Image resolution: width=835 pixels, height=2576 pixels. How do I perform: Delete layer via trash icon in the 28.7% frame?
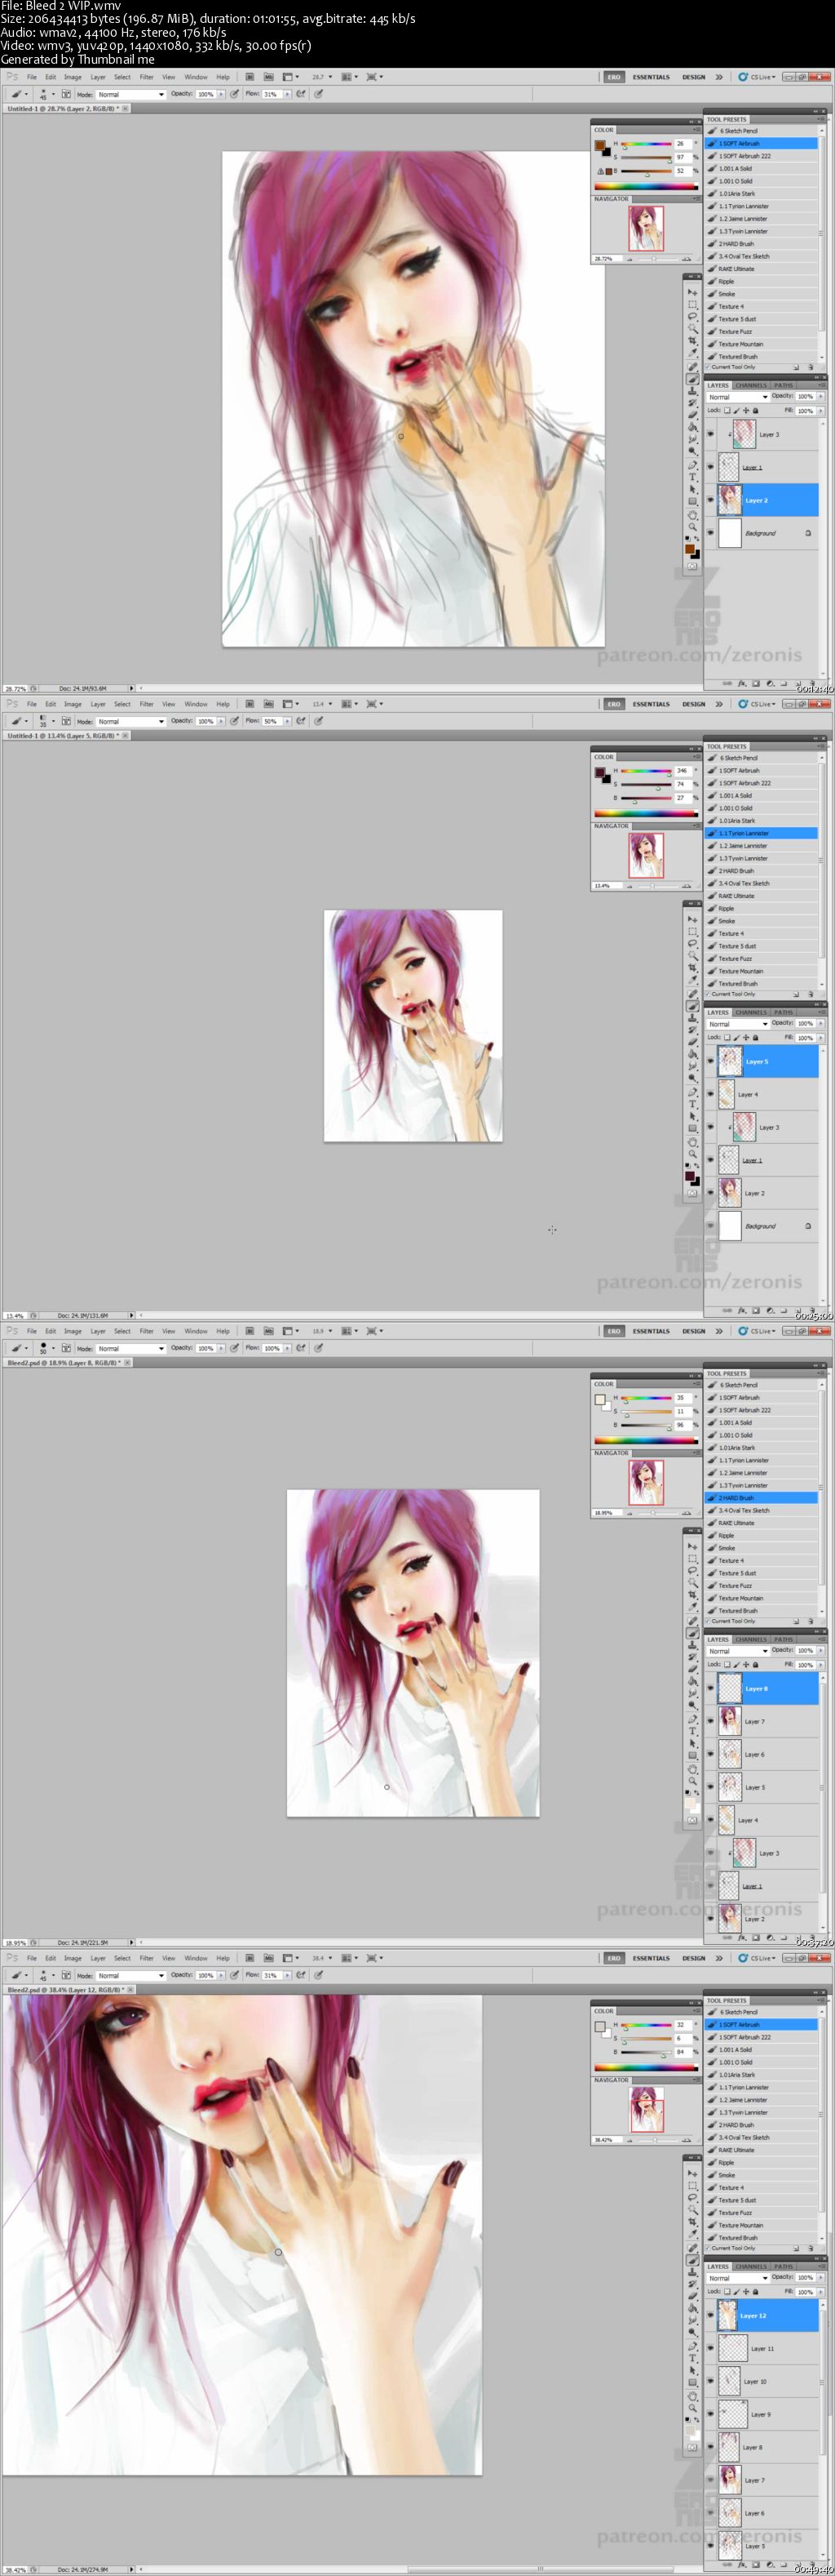[x=811, y=684]
